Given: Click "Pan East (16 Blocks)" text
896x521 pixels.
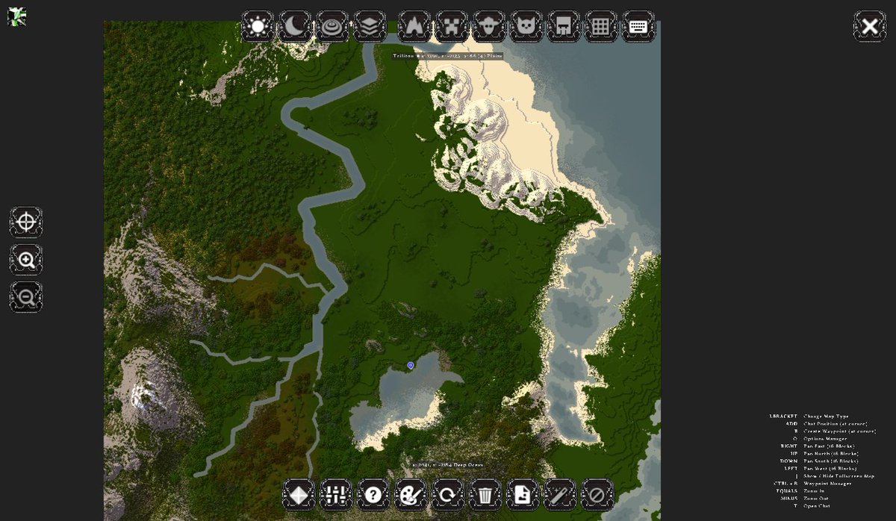Looking at the screenshot, I should pos(829,446).
